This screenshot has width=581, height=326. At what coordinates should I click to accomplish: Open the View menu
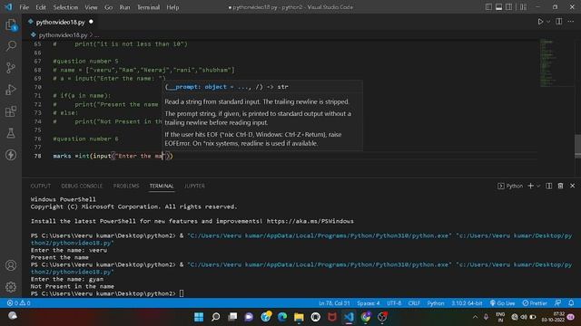coord(91,7)
